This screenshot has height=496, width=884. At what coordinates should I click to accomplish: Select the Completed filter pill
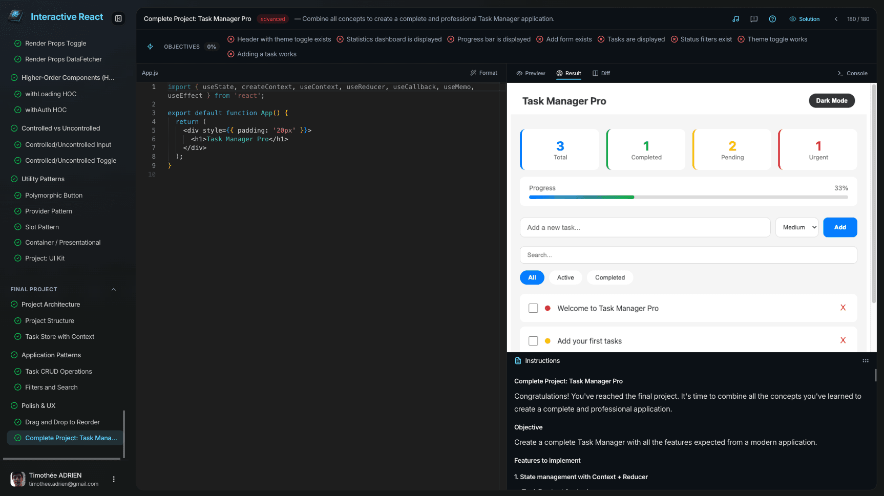coord(609,277)
